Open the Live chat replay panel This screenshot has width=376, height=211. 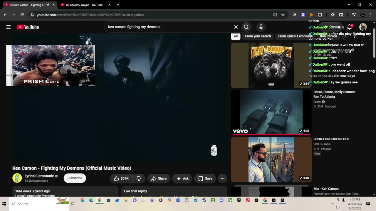click(x=174, y=192)
